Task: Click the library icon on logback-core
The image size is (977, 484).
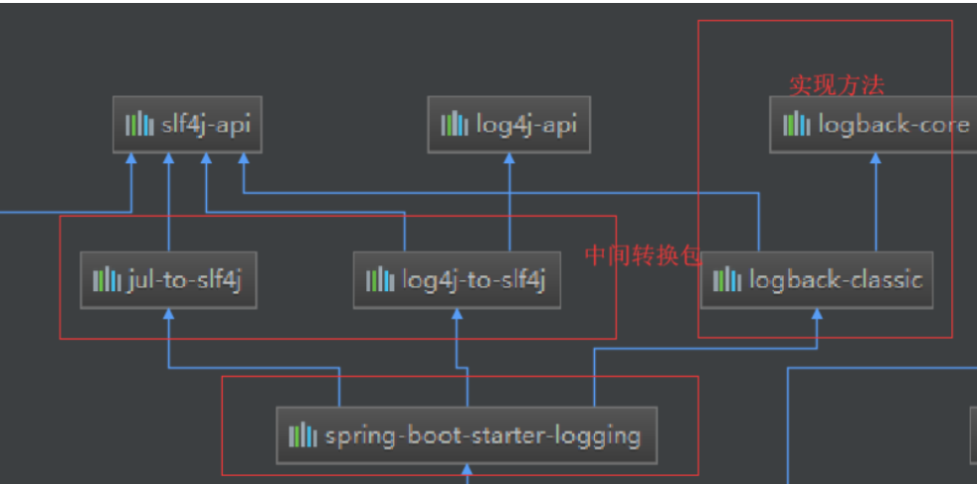Action: click(x=797, y=125)
